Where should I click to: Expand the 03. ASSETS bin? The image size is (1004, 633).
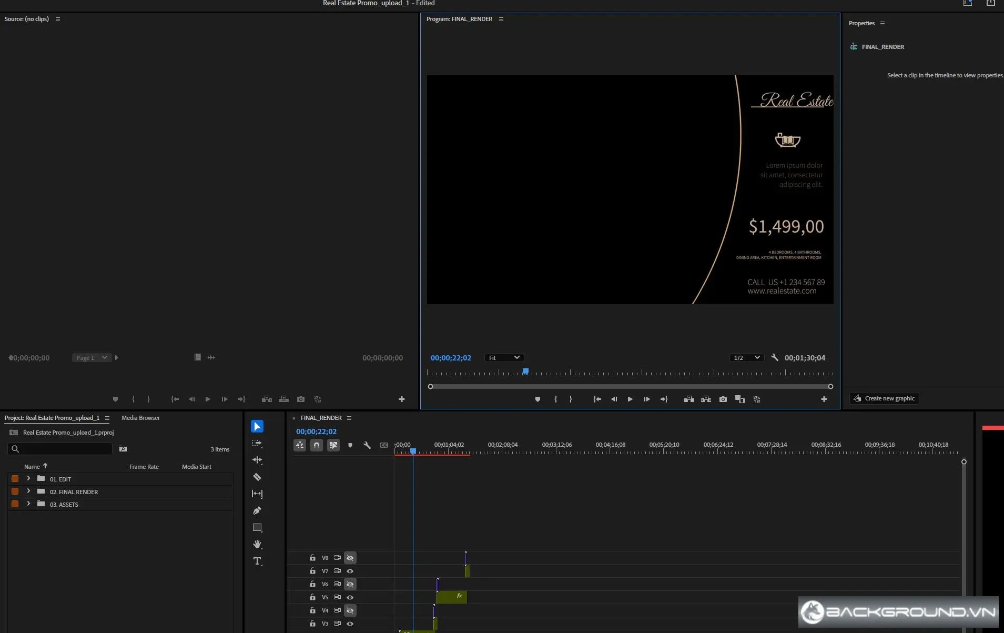tap(28, 504)
